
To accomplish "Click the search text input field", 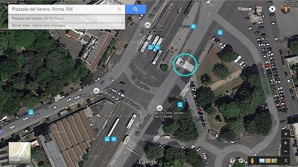I will 63,9.
